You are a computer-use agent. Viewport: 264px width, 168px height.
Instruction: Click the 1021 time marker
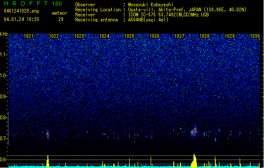pos(29,36)
